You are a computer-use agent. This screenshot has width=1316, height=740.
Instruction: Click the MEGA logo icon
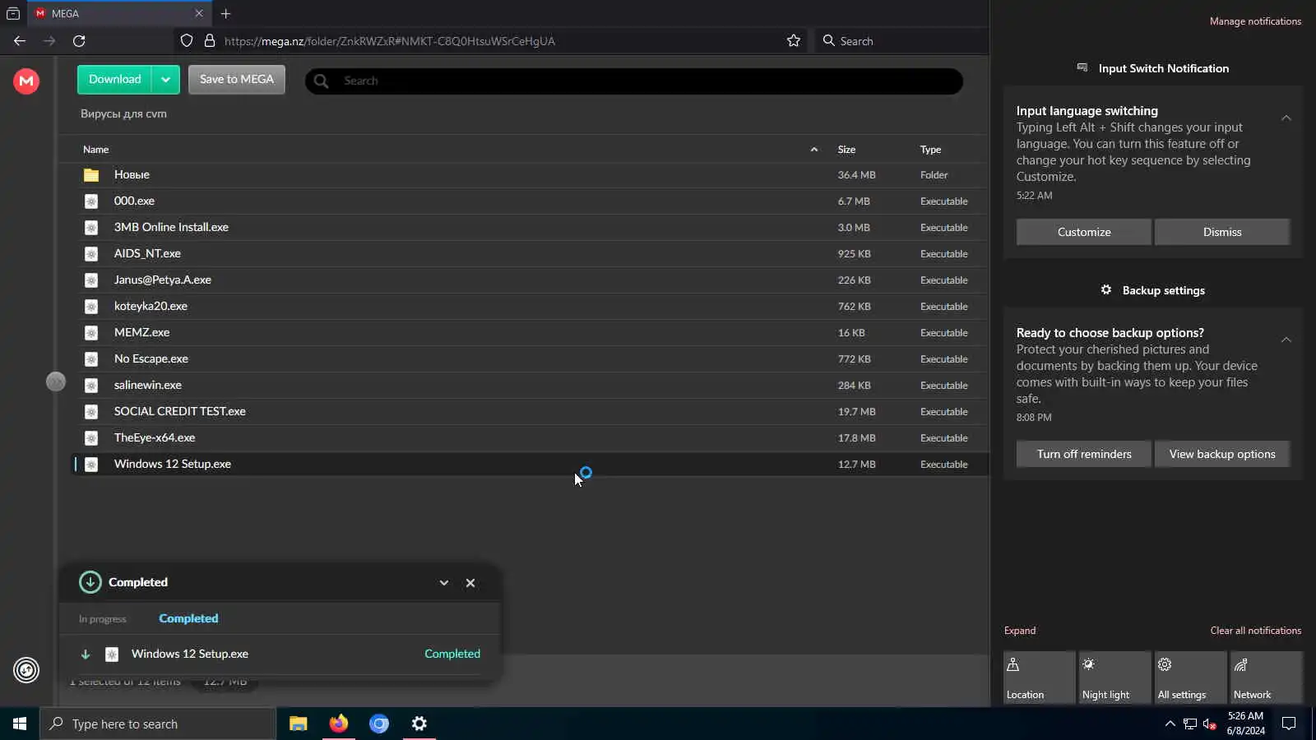(x=26, y=81)
